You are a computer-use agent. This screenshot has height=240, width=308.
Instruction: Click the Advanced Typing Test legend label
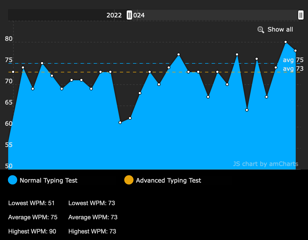pyautogui.click(x=168, y=180)
